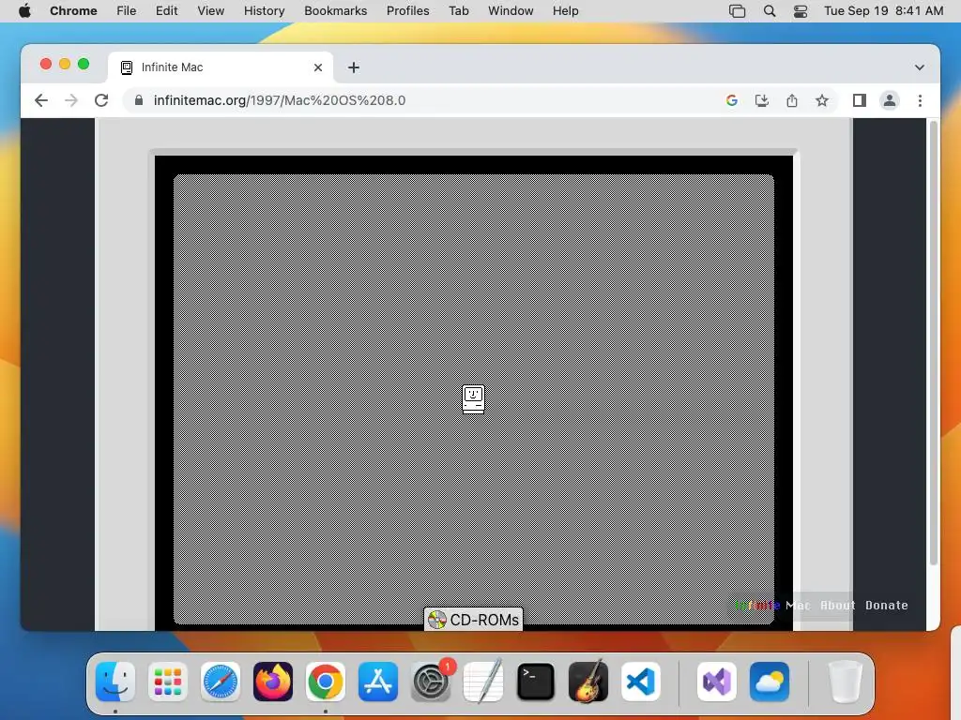Image resolution: width=961 pixels, height=720 pixels.
Task: Launch TextEdit from the Dock
Action: pyautogui.click(x=483, y=682)
